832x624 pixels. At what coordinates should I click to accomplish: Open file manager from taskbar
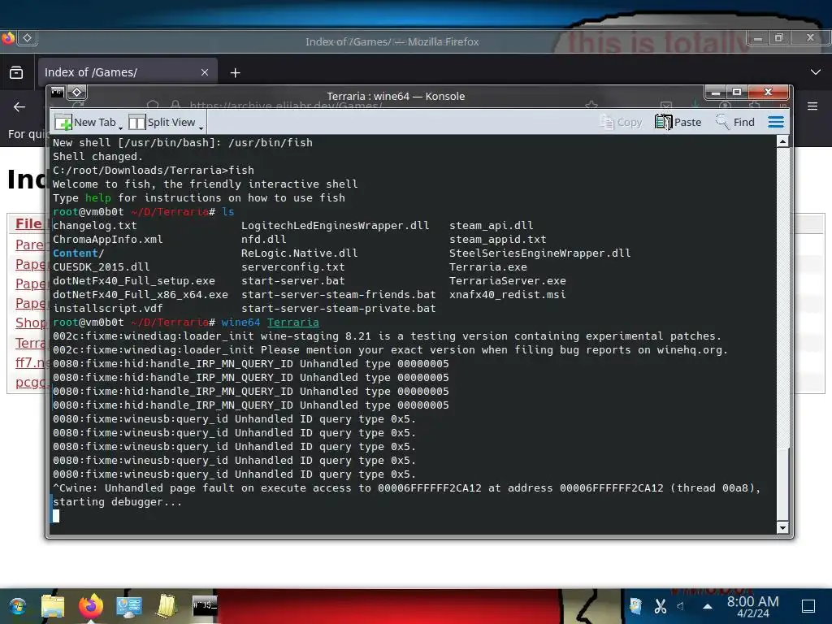pos(53,606)
